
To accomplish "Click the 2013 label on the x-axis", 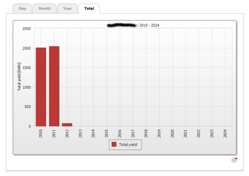I will (80, 134).
